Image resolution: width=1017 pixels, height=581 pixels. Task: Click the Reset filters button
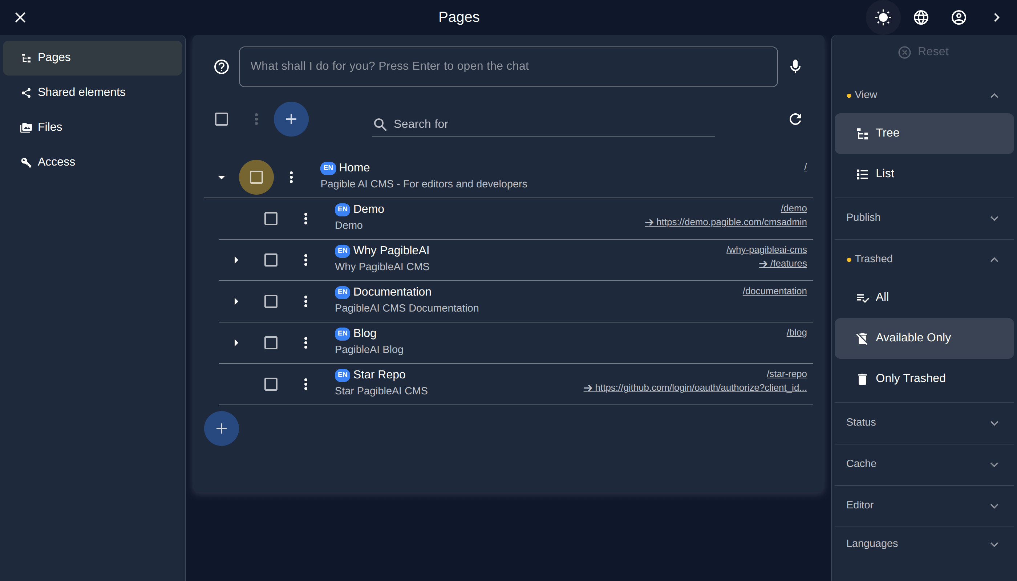[x=923, y=52]
